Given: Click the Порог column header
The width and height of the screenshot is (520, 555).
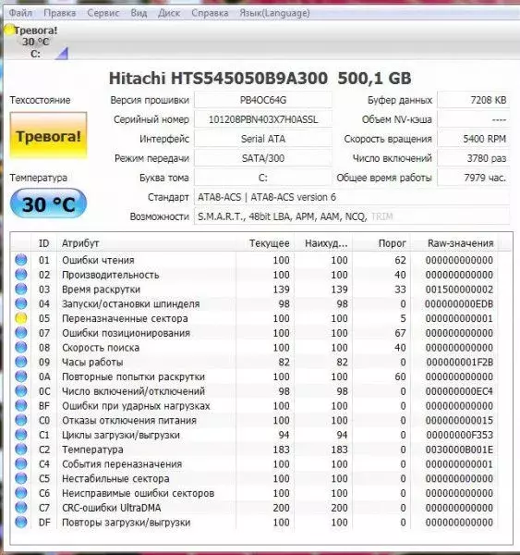Looking at the screenshot, I should pos(381,243).
